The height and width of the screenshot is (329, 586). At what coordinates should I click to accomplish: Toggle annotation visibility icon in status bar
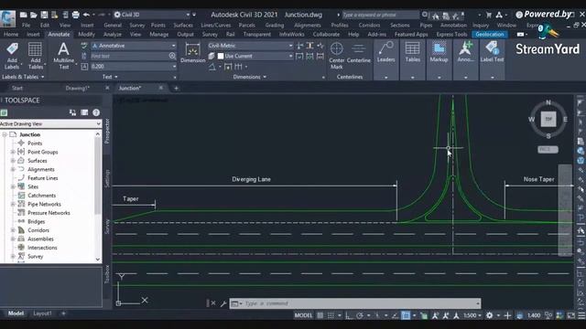[x=435, y=315]
